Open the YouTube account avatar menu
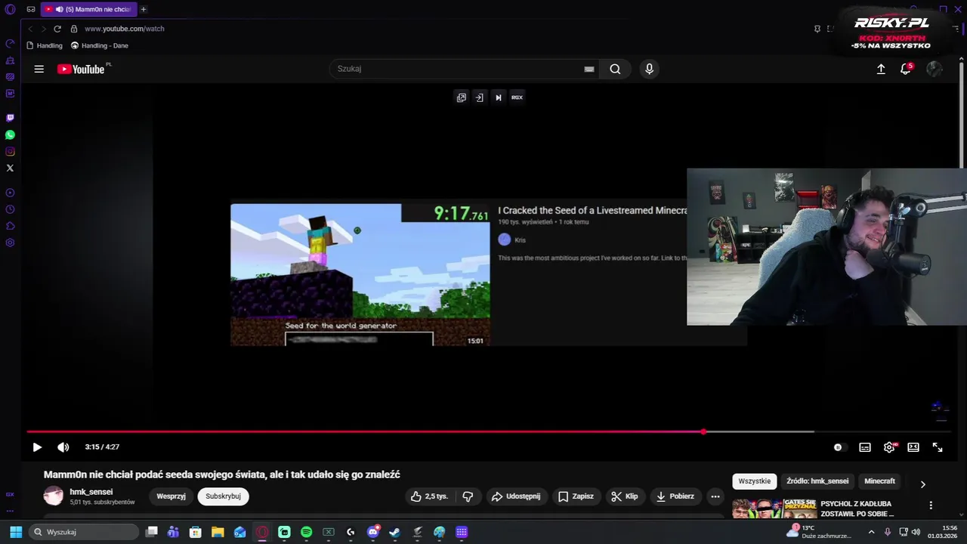Viewport: 967px width, 544px height. point(935,69)
